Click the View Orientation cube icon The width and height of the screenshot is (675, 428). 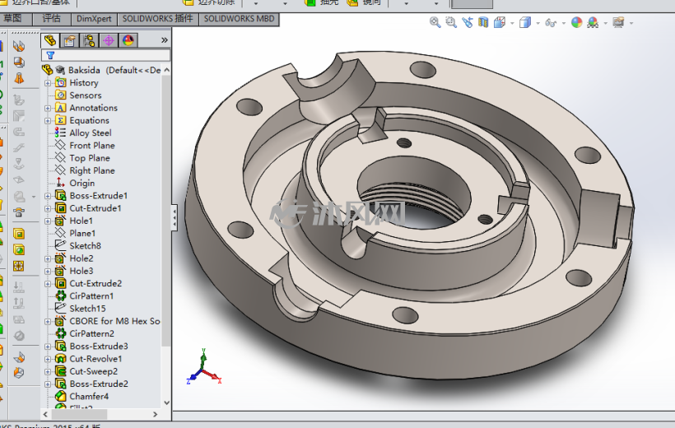point(500,22)
